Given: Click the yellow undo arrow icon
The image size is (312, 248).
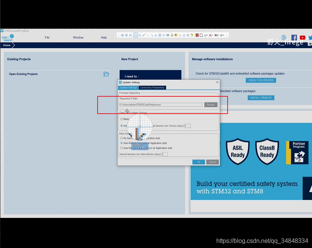Looking at the screenshot, I should [x=192, y=35].
